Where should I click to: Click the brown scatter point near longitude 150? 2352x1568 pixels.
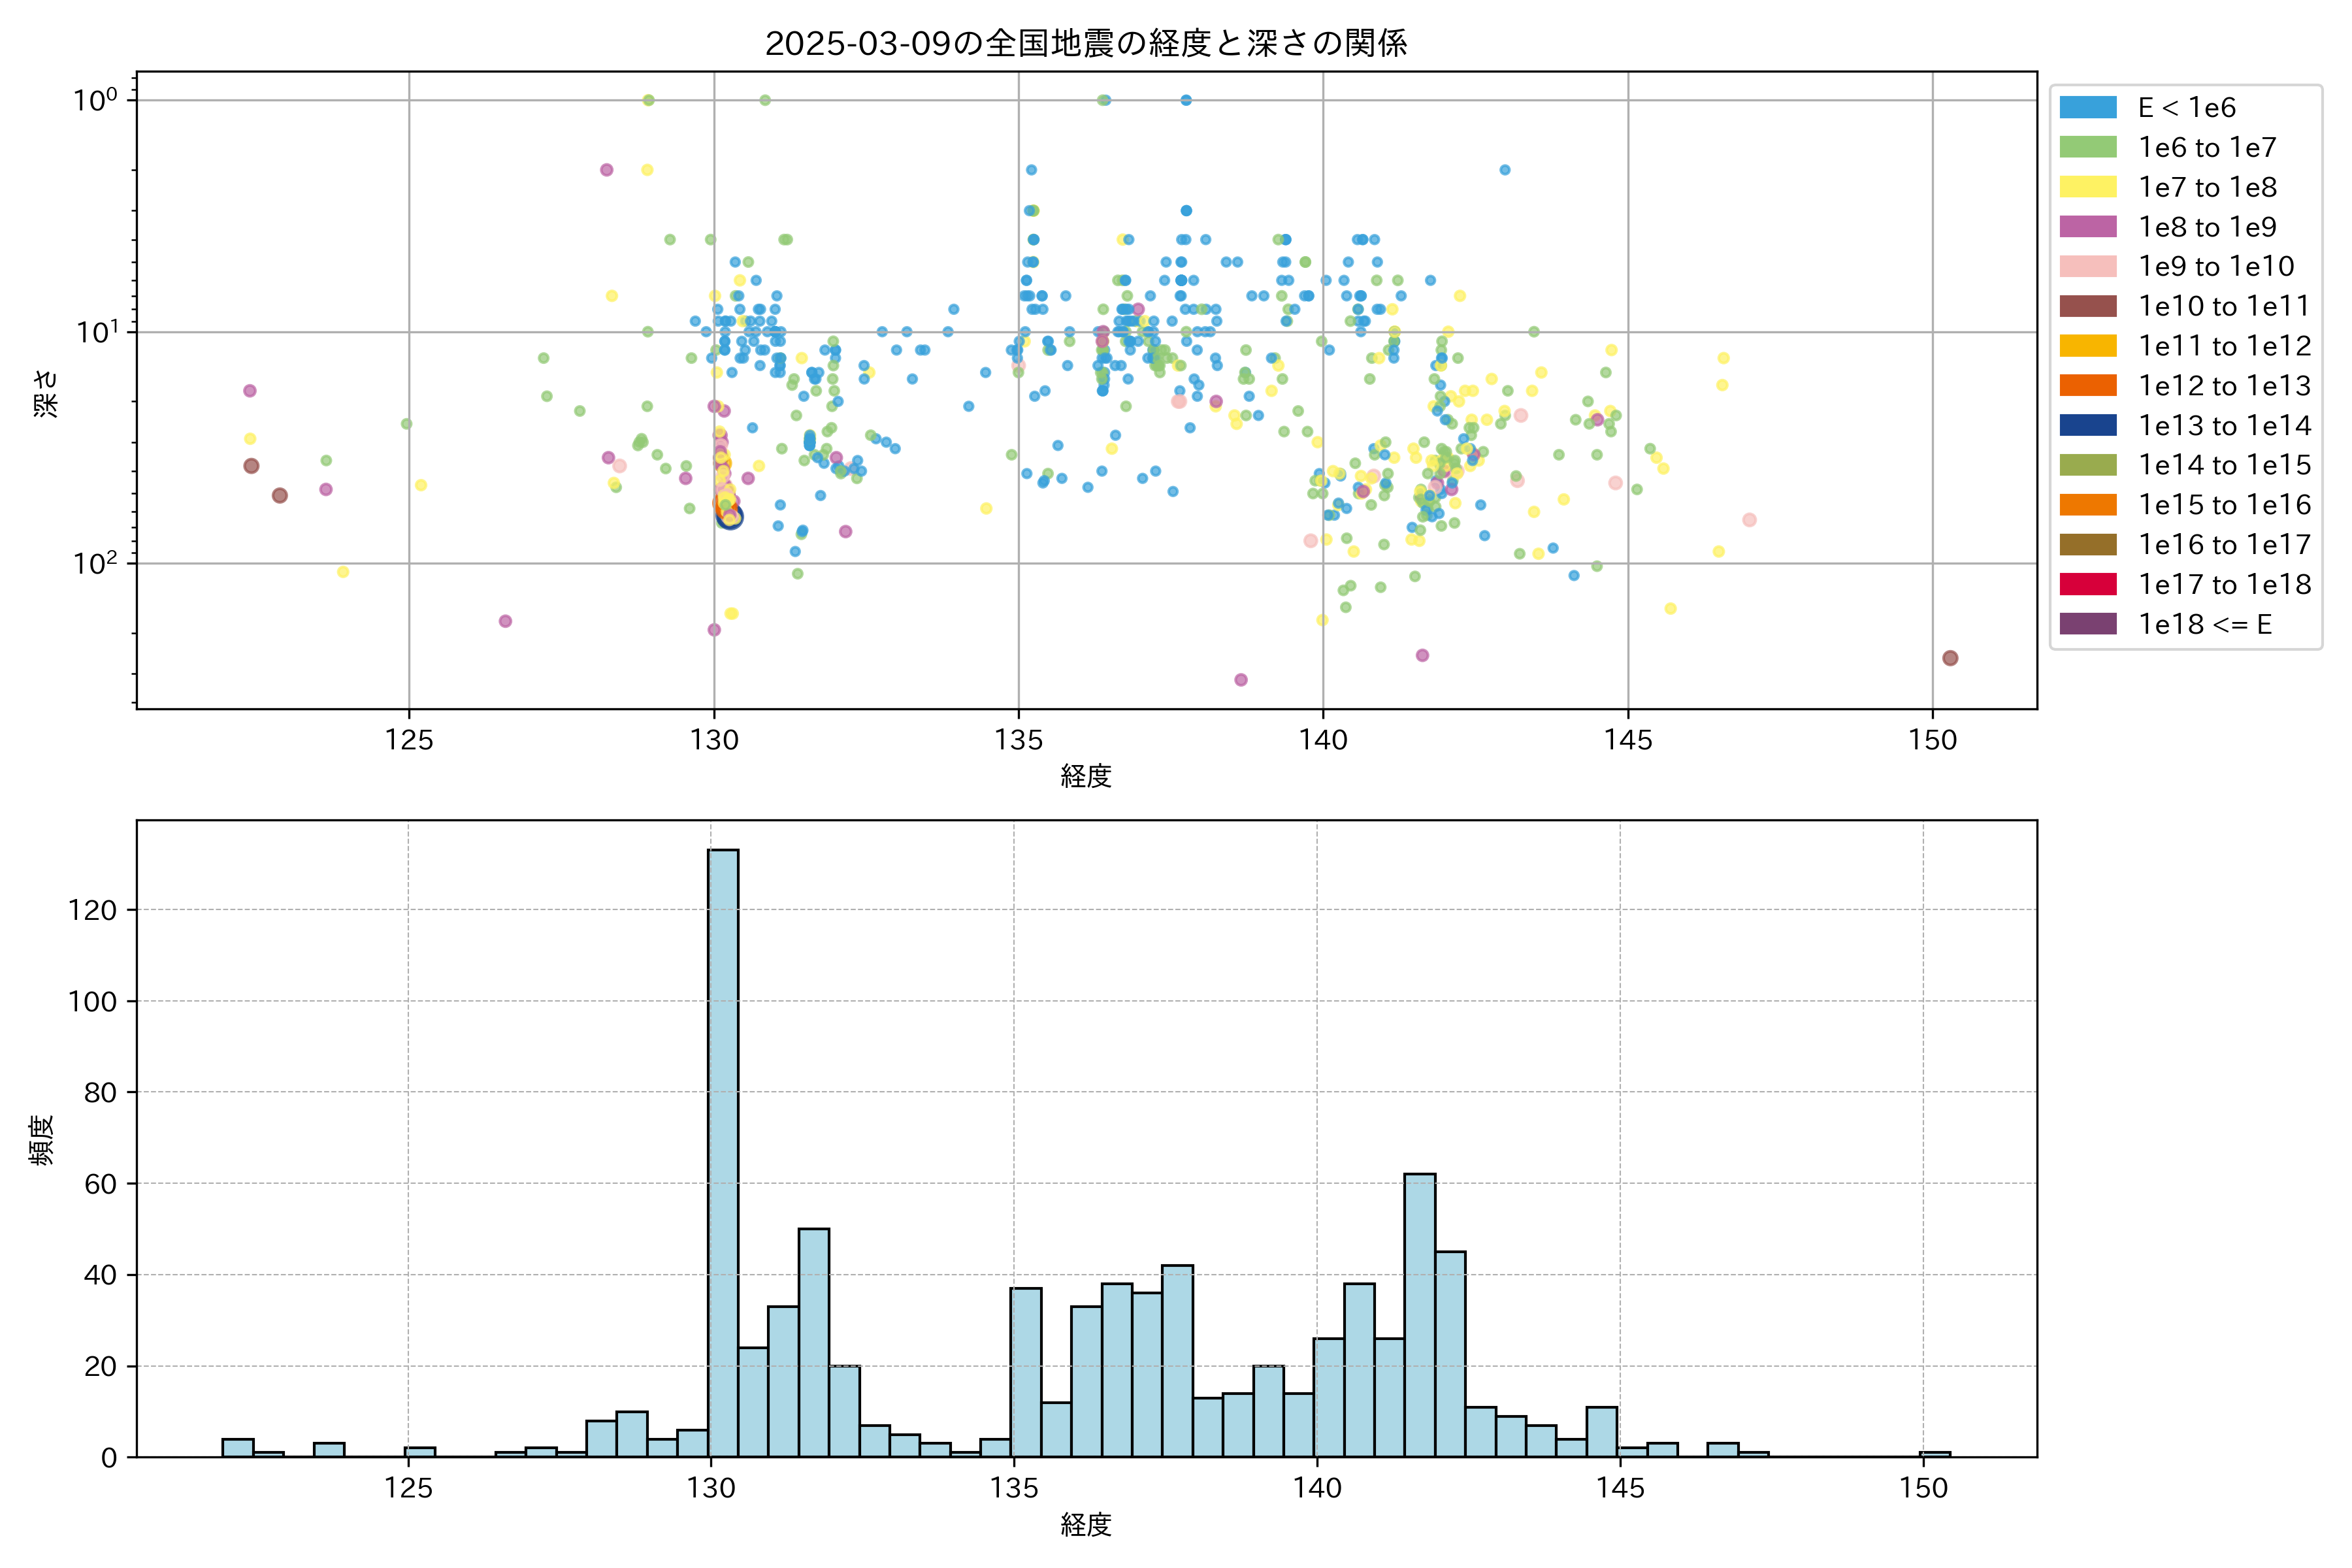1949,658
